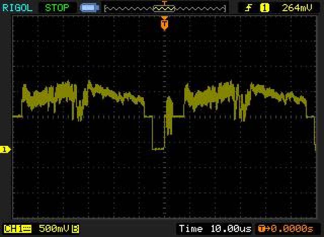Select the CH1 label at bottom left
324x237 pixels.
(13, 229)
